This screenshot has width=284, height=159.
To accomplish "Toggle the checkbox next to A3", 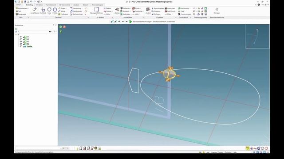I will point(21,42).
